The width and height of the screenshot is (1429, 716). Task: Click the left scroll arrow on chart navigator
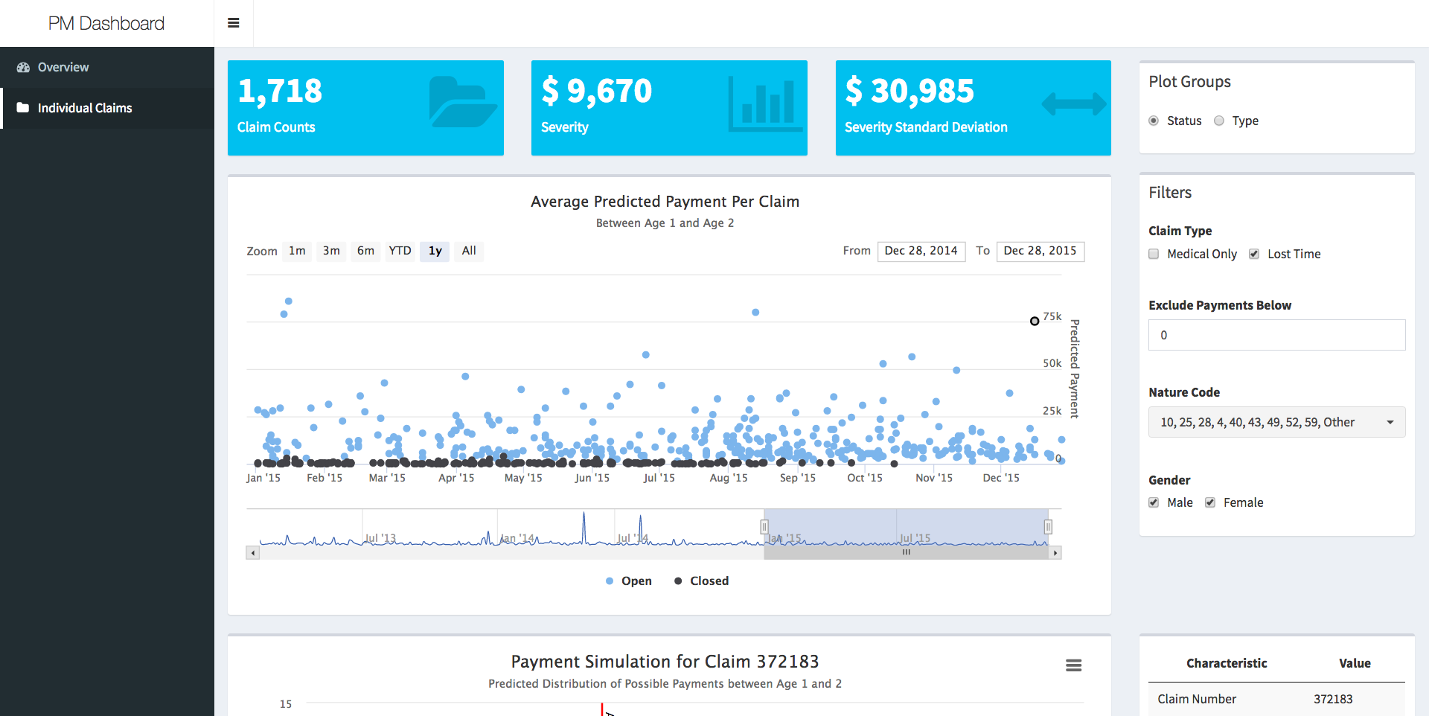coord(252,552)
